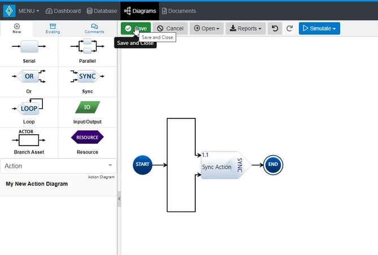
Task: Select the END node
Action: [x=273, y=165]
